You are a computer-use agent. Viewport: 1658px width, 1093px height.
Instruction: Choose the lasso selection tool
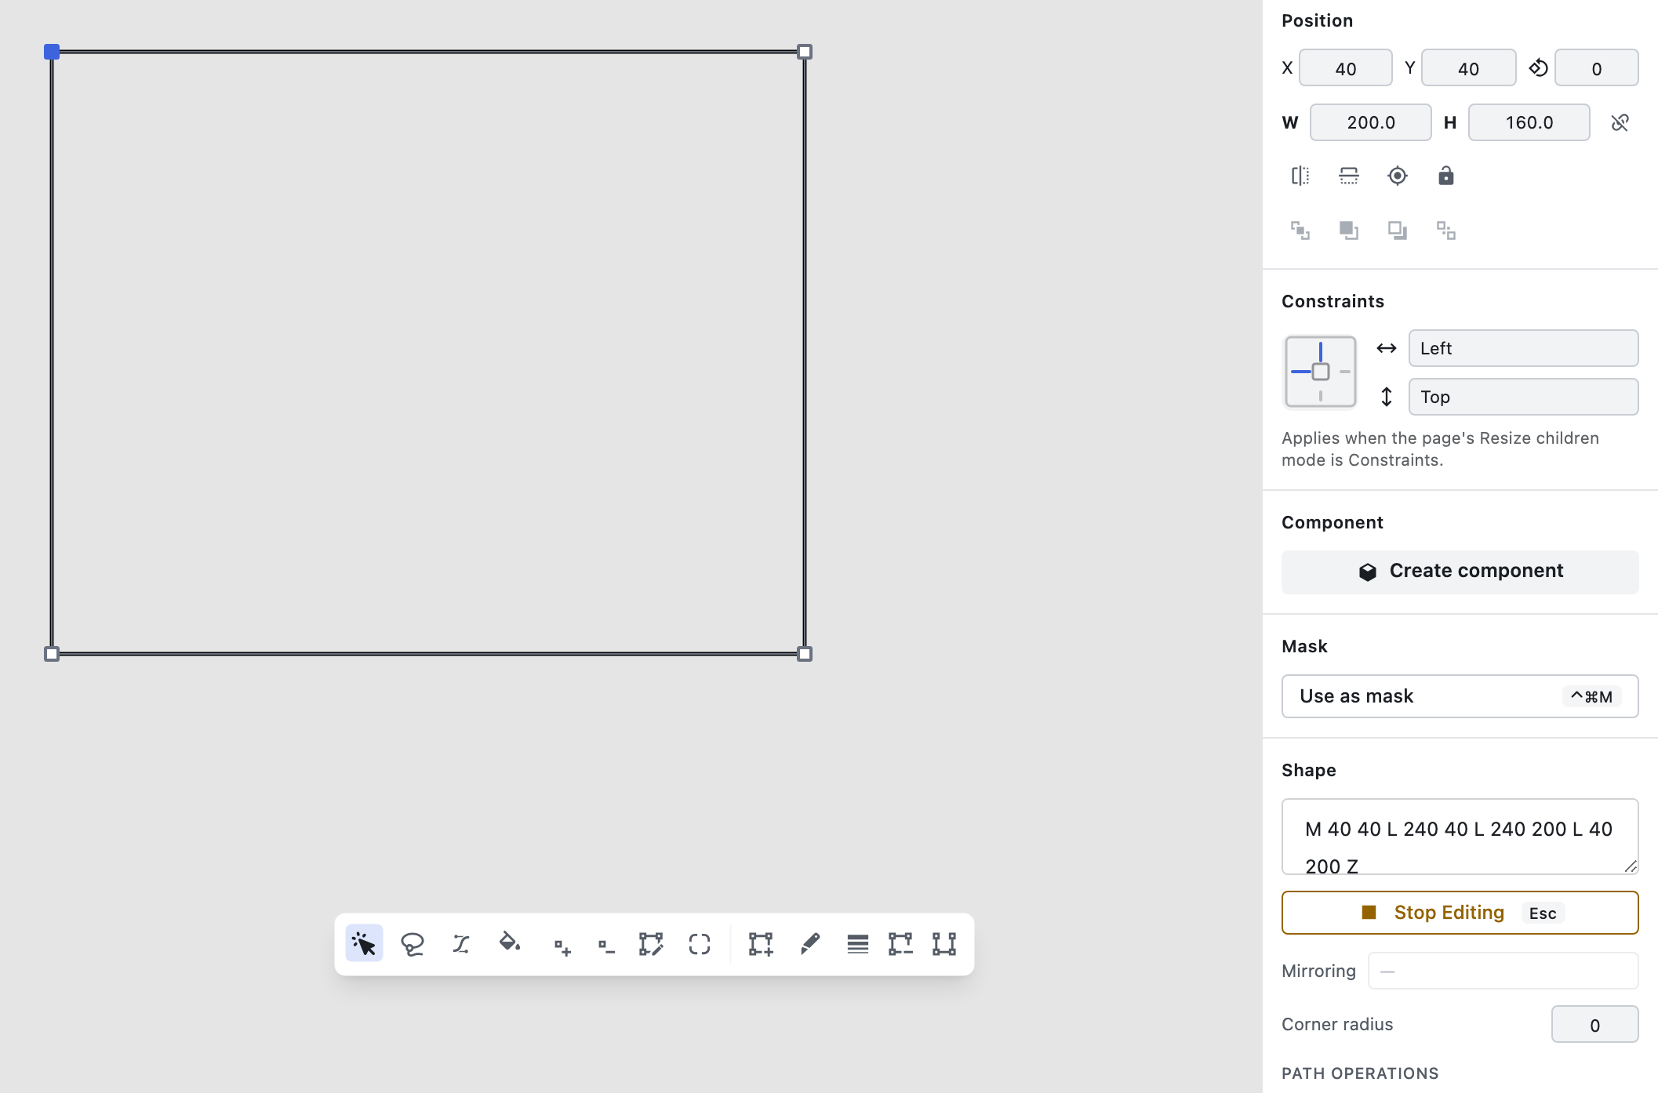tap(413, 943)
